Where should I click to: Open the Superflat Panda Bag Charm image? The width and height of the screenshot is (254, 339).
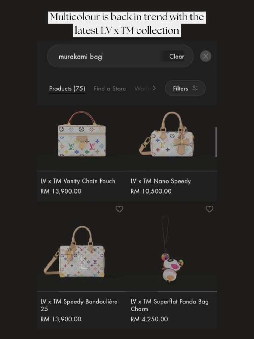(171, 250)
